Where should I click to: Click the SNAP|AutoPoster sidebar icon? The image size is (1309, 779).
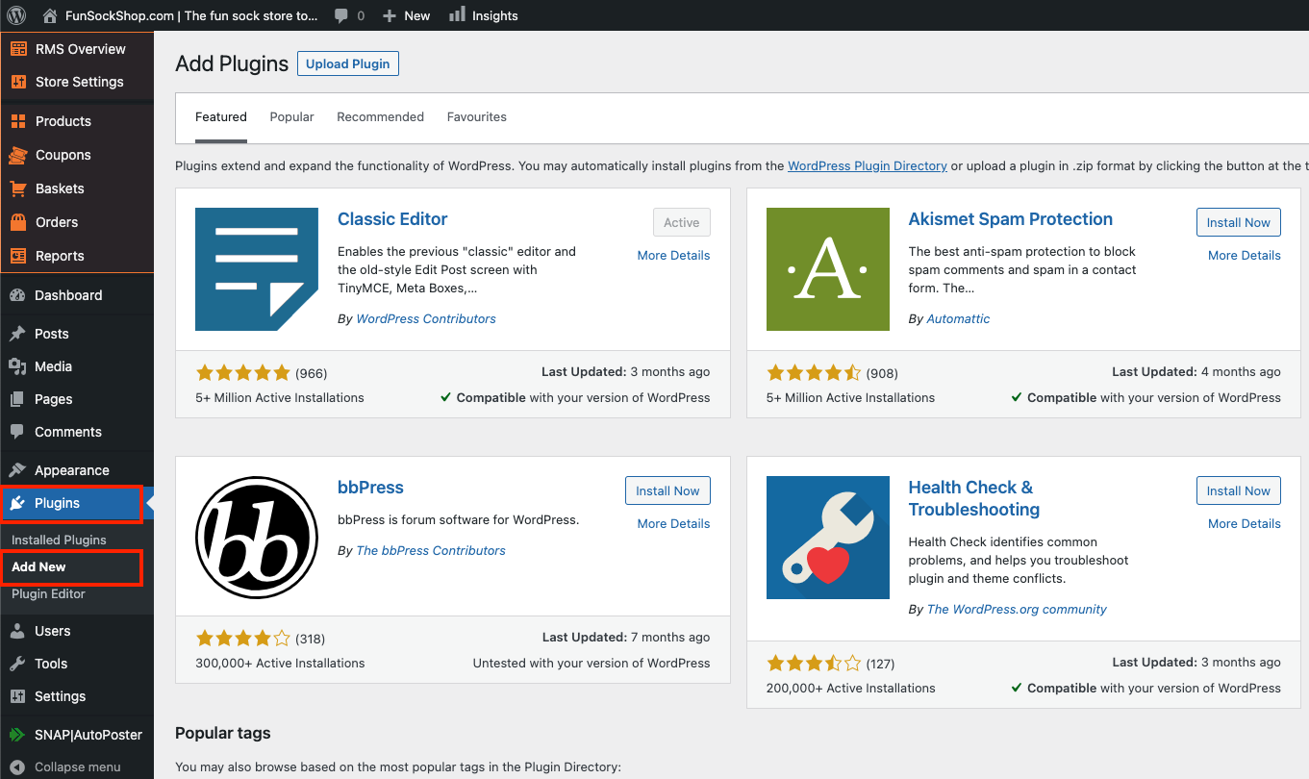pos(17,735)
